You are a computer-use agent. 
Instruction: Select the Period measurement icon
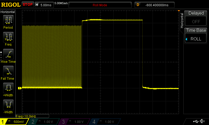(x=8, y=20)
